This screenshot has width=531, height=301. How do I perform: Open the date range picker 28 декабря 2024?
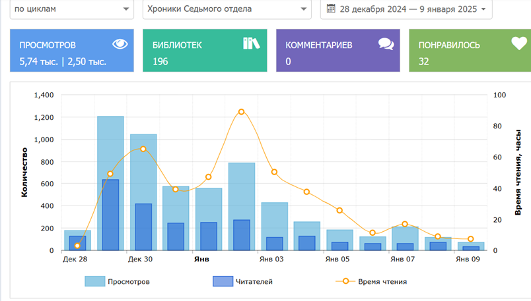click(406, 9)
